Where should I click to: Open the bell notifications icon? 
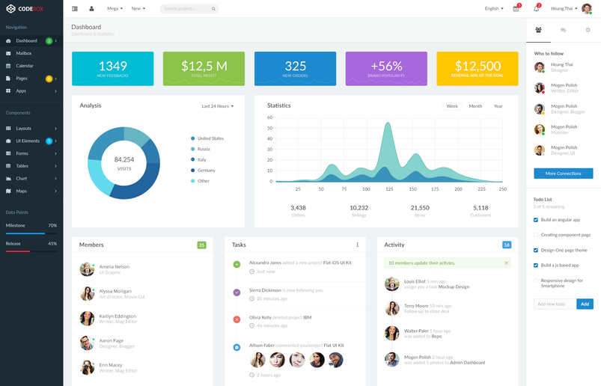click(x=536, y=8)
